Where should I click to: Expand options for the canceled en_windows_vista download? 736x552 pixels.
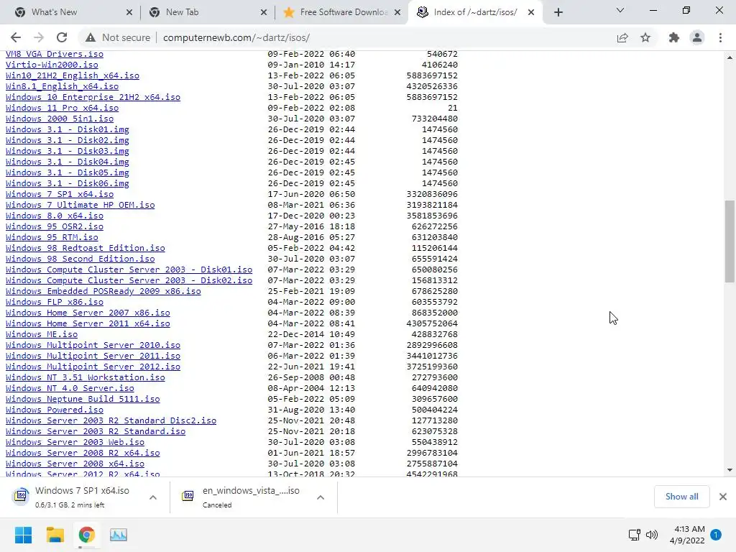coord(321,497)
